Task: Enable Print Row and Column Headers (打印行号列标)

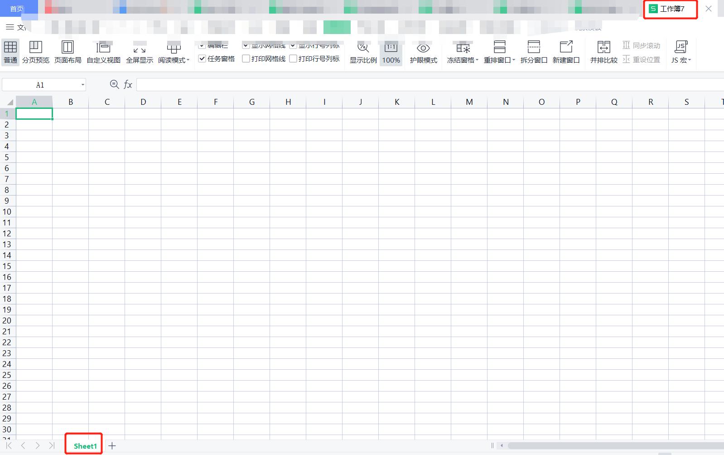Action: [293, 59]
